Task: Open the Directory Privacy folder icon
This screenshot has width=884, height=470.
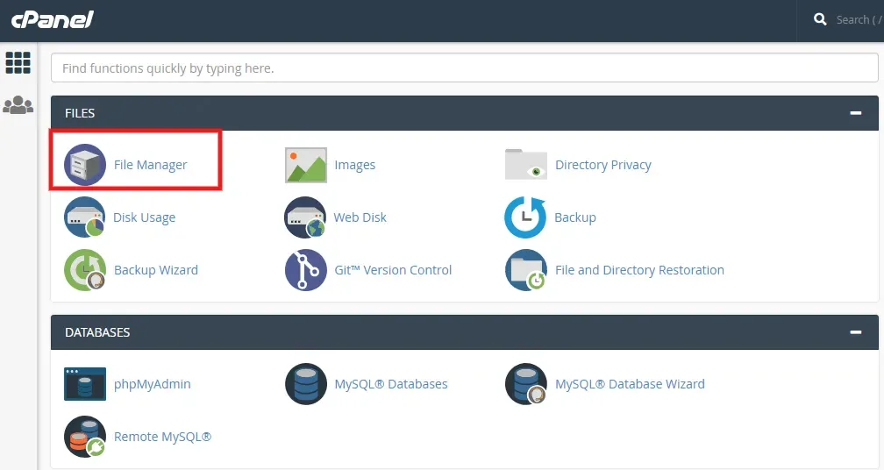Action: (526, 165)
